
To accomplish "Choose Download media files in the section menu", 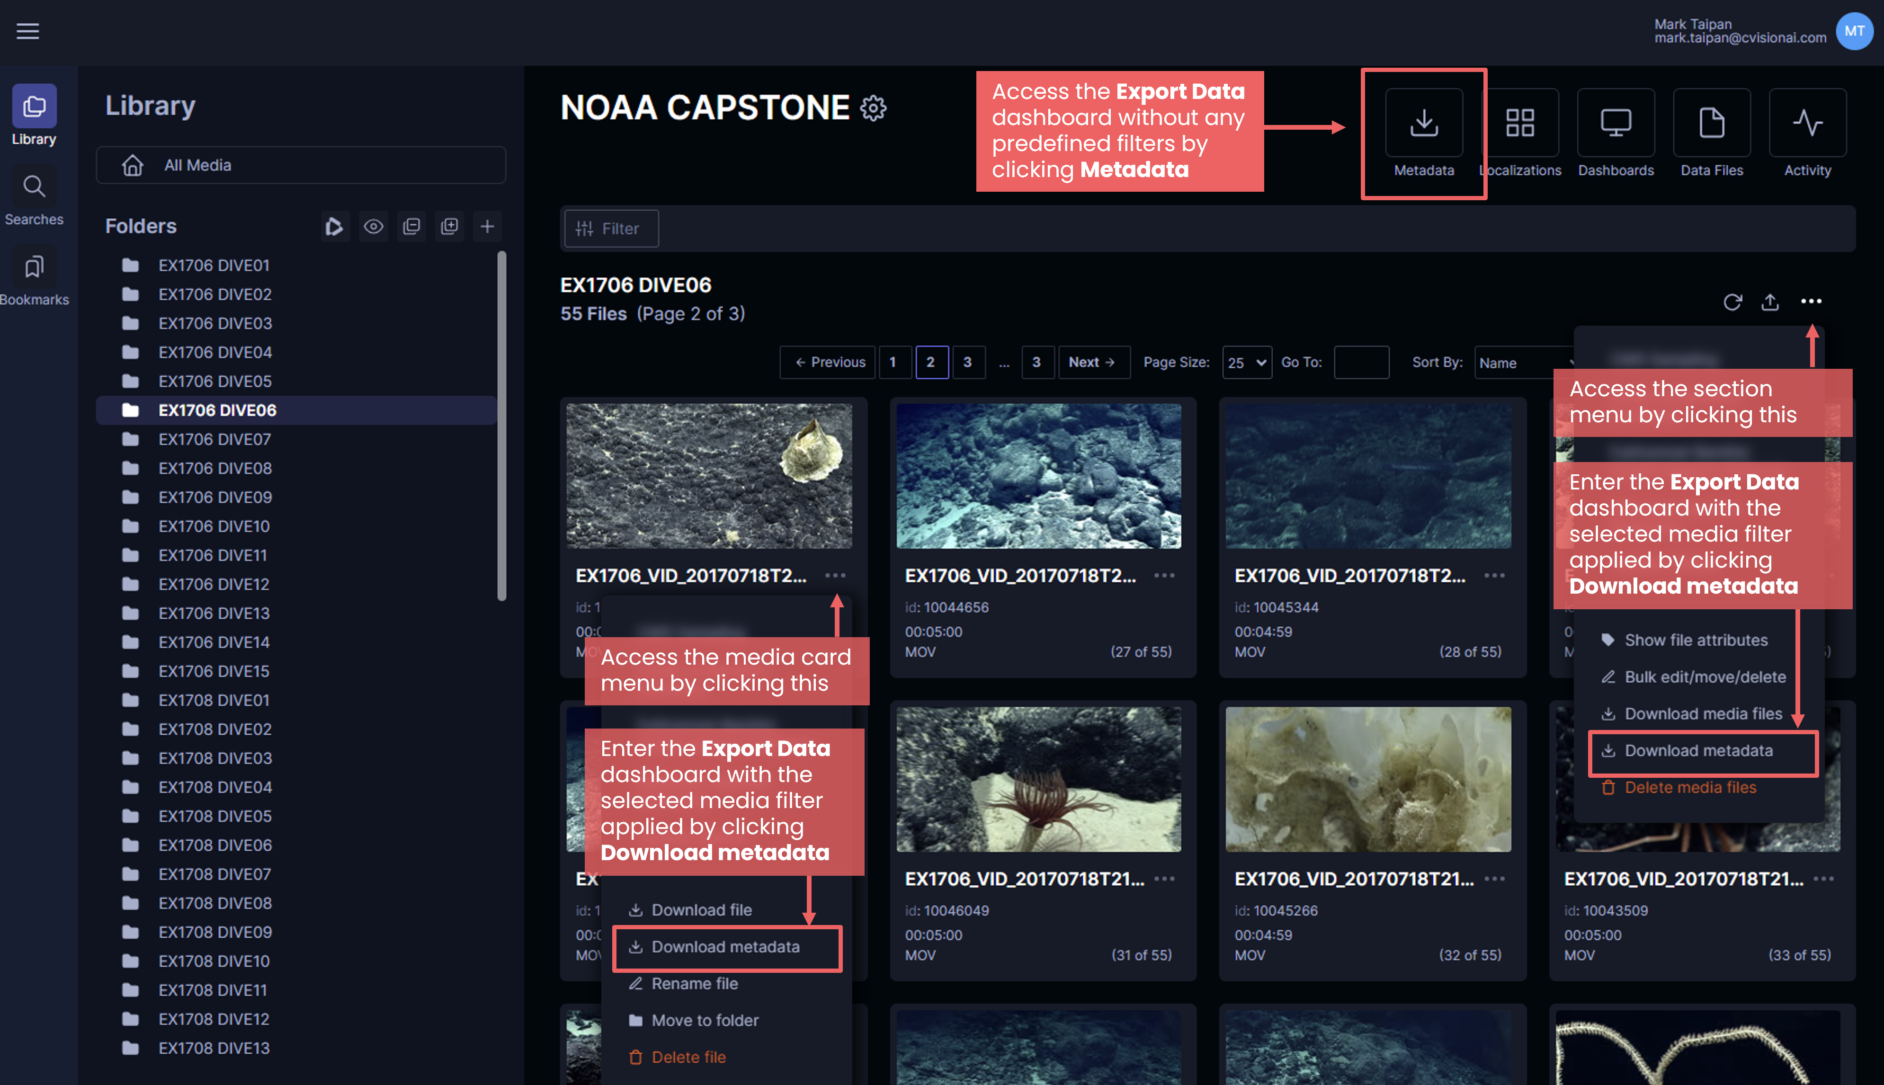I will tap(1692, 714).
